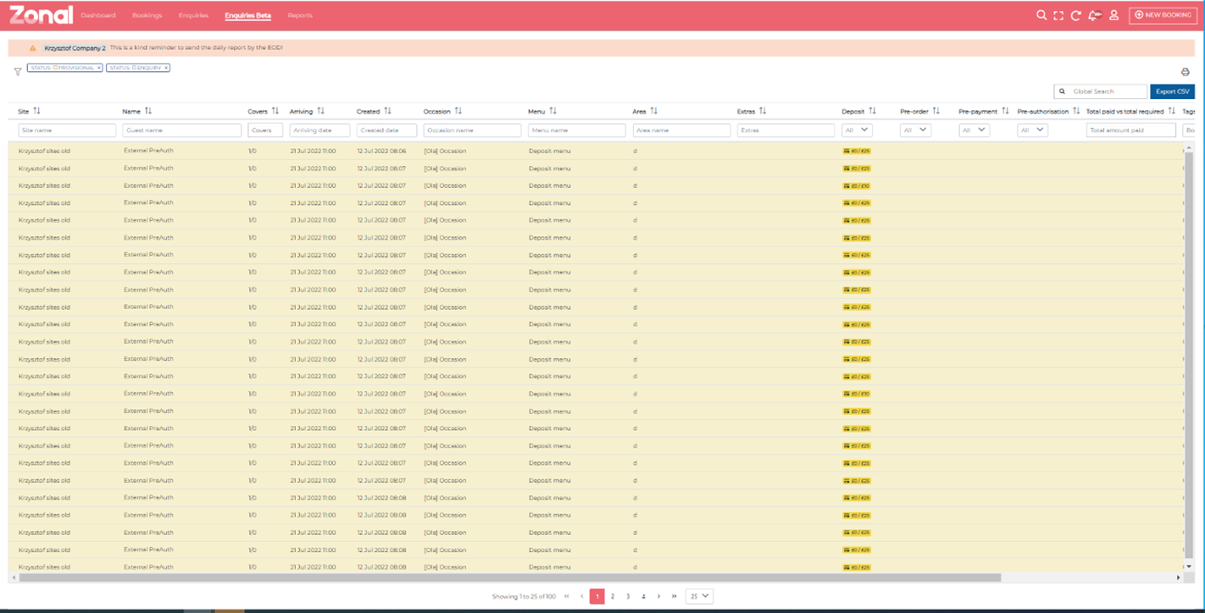
Task: Sort by Pre-authorisation column arrows
Action: click(1076, 111)
